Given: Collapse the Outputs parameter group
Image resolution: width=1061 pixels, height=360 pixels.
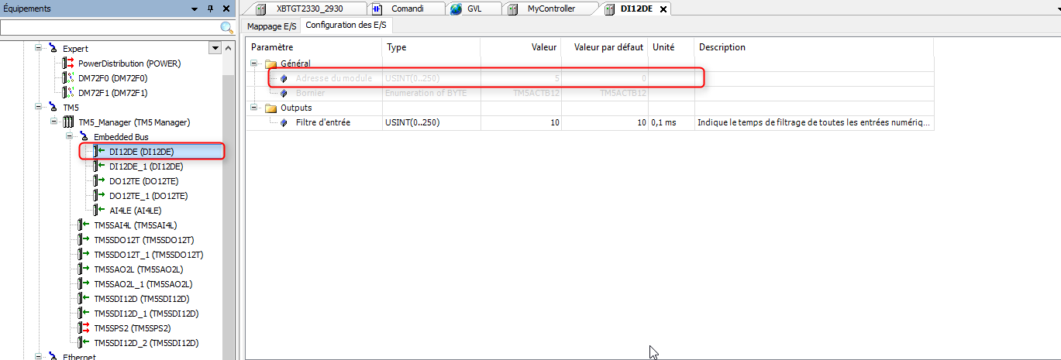Looking at the screenshot, I should coord(253,108).
